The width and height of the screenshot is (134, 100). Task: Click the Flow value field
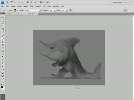pos(63,10)
